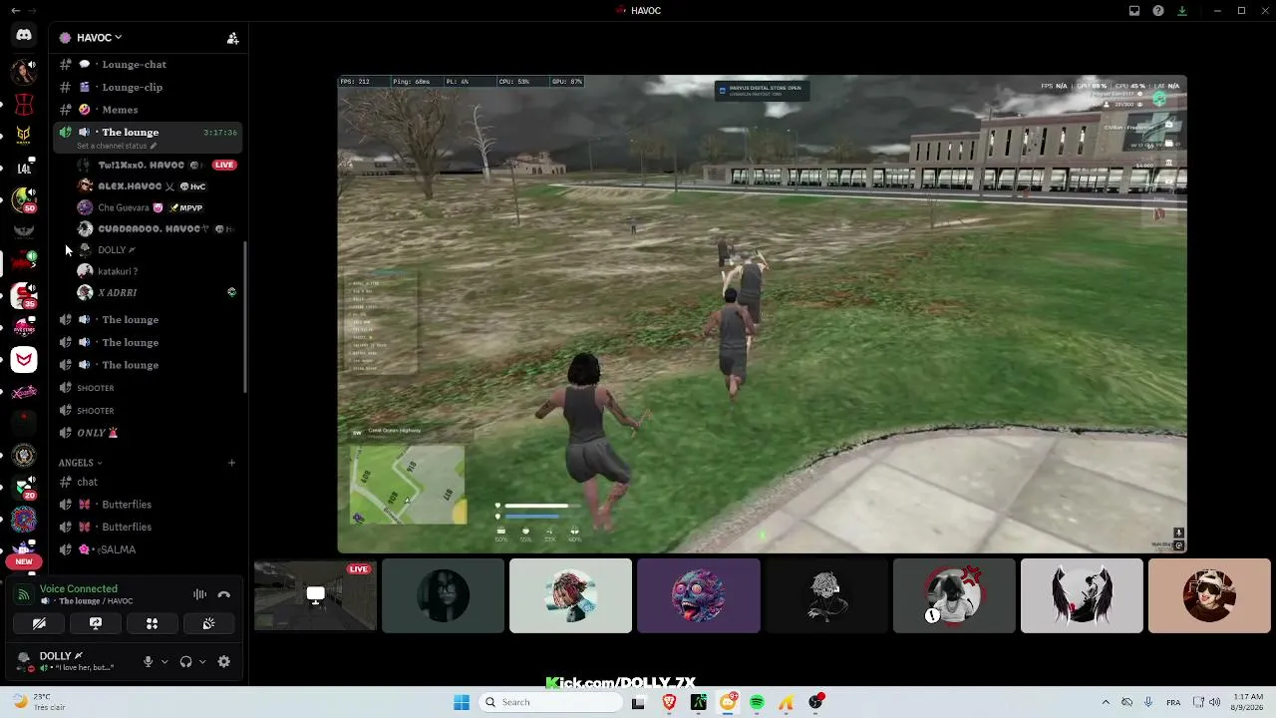Share your screen in voice channel

coord(96,623)
